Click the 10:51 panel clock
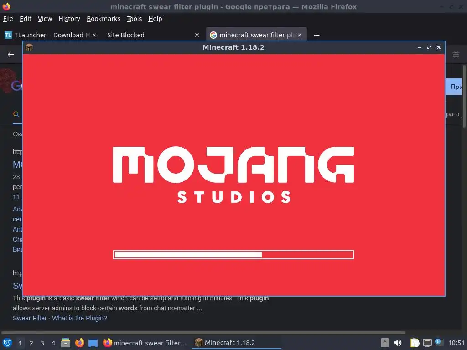Viewport: 467px width, 350px height. click(456, 343)
